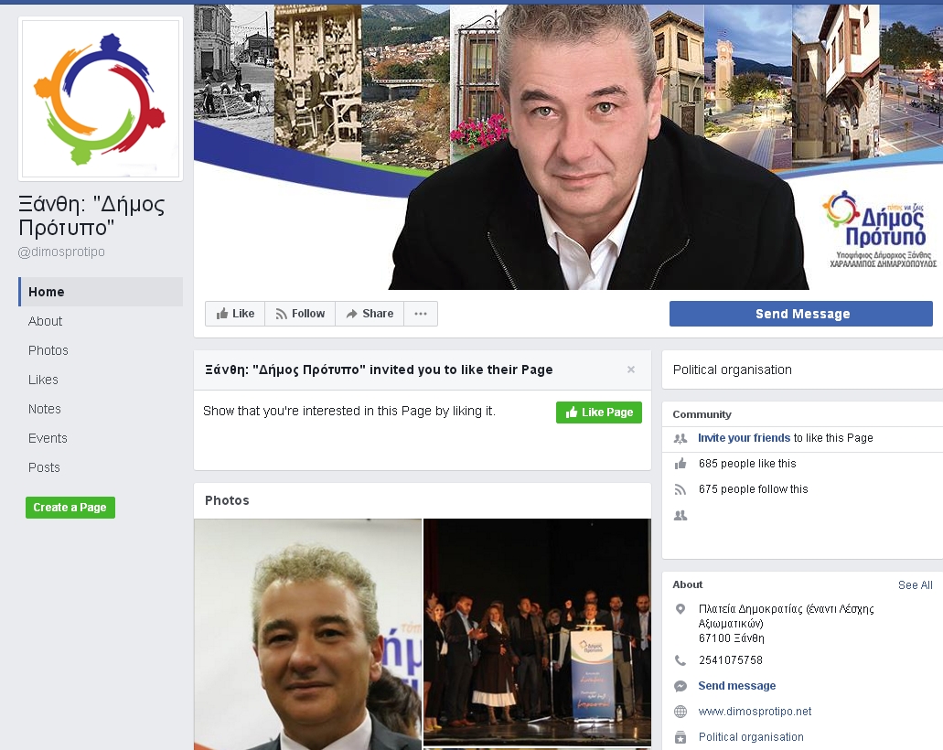Screen dimensions: 943x750
Task: Click See All in the About card
Action: tap(915, 585)
